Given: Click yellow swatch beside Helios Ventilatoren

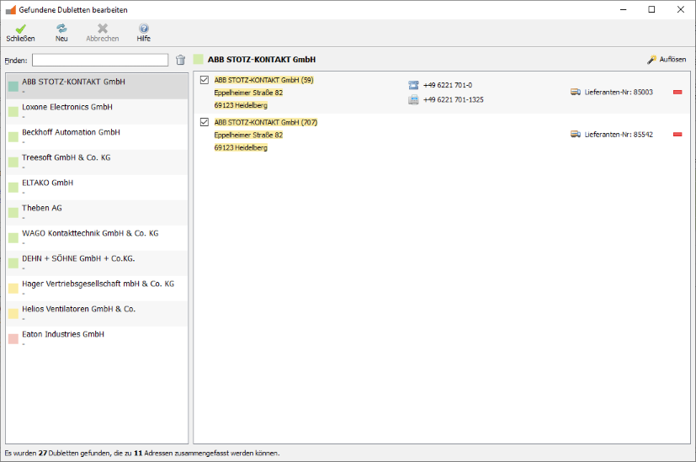Looking at the screenshot, I should [x=13, y=313].
